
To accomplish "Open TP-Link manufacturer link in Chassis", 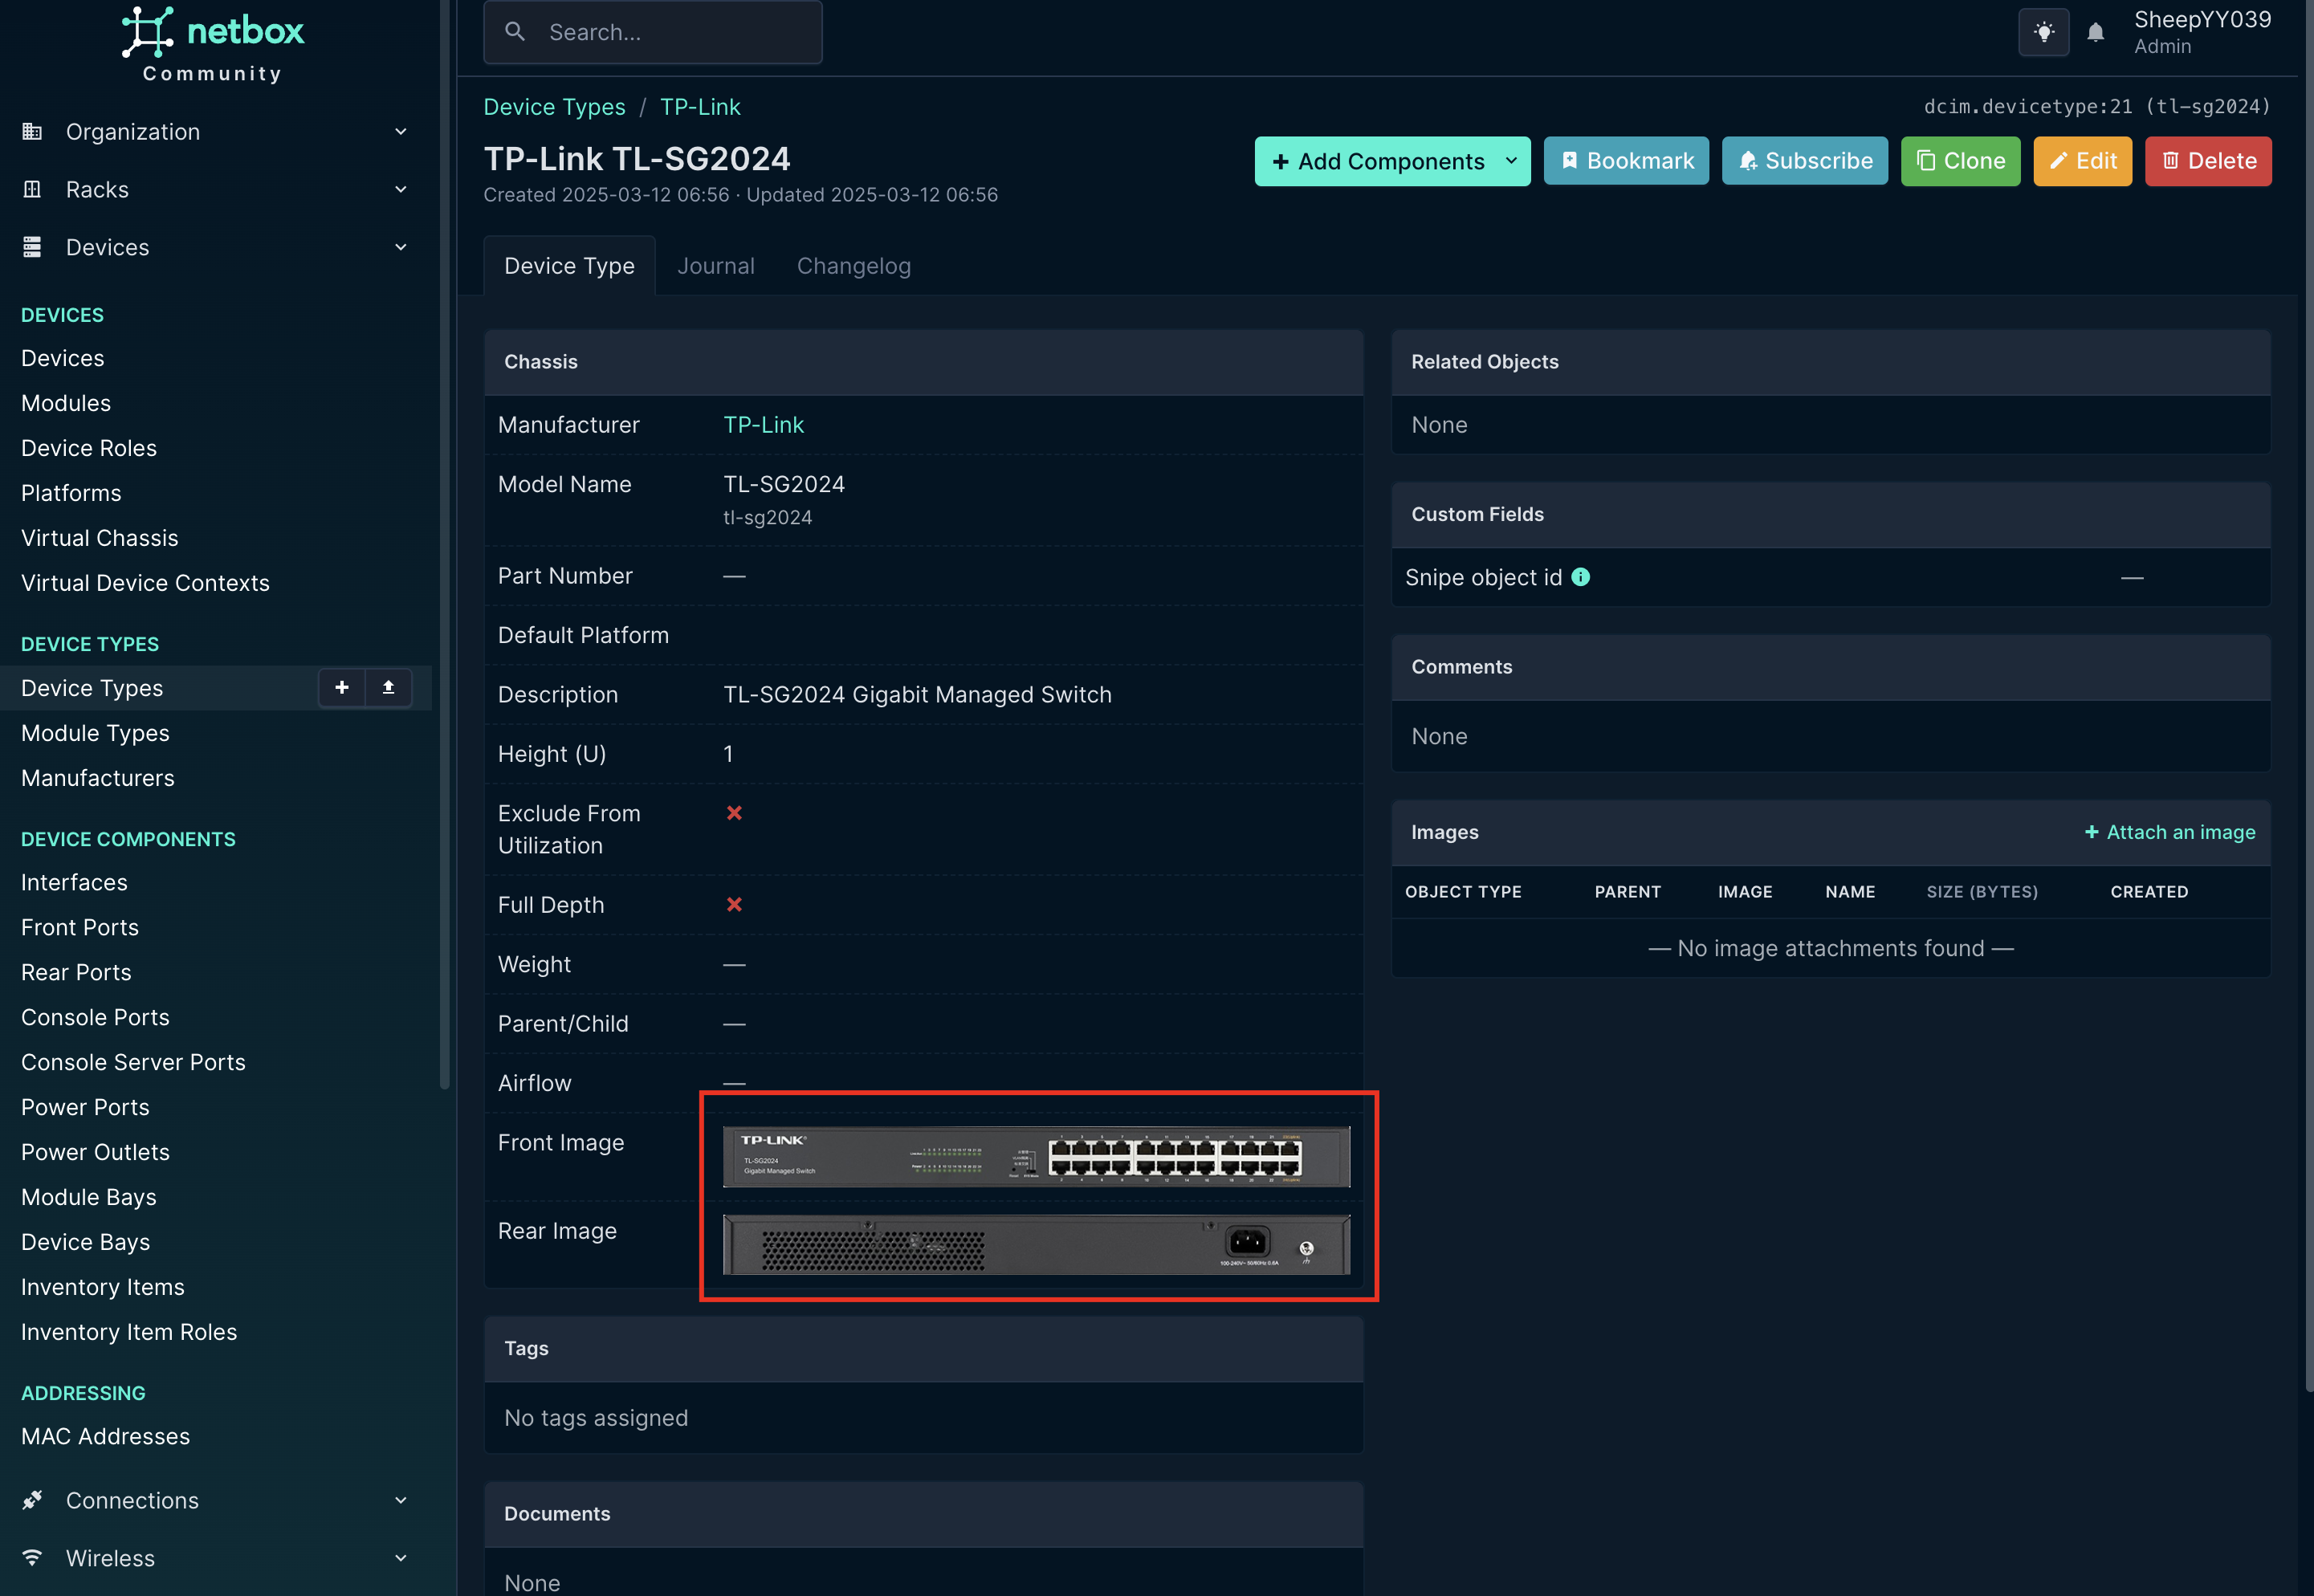I will tap(763, 425).
